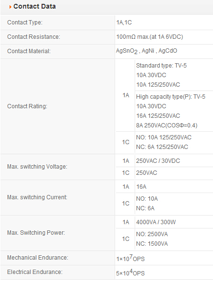The image size is (213, 285).
Task: Click the Contact Rating label
Action: point(27,106)
